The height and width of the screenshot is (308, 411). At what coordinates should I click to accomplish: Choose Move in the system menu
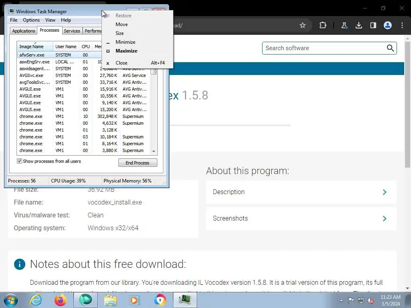[x=138, y=24]
